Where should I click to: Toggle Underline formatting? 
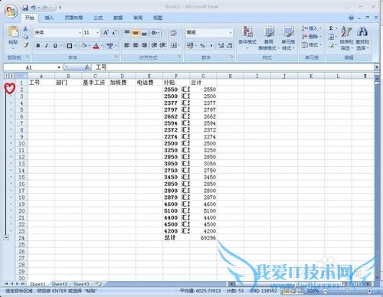[x=55, y=46]
